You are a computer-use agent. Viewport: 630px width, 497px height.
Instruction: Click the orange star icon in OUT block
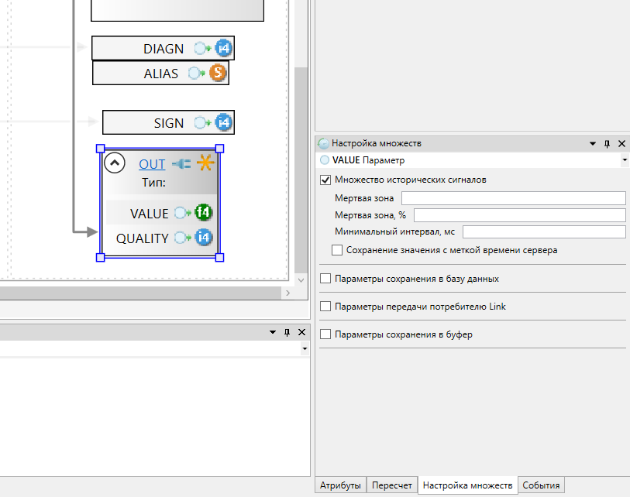click(x=205, y=163)
